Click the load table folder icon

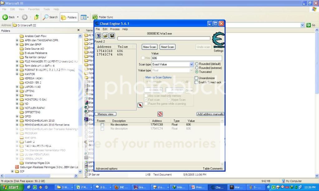click(x=105, y=36)
